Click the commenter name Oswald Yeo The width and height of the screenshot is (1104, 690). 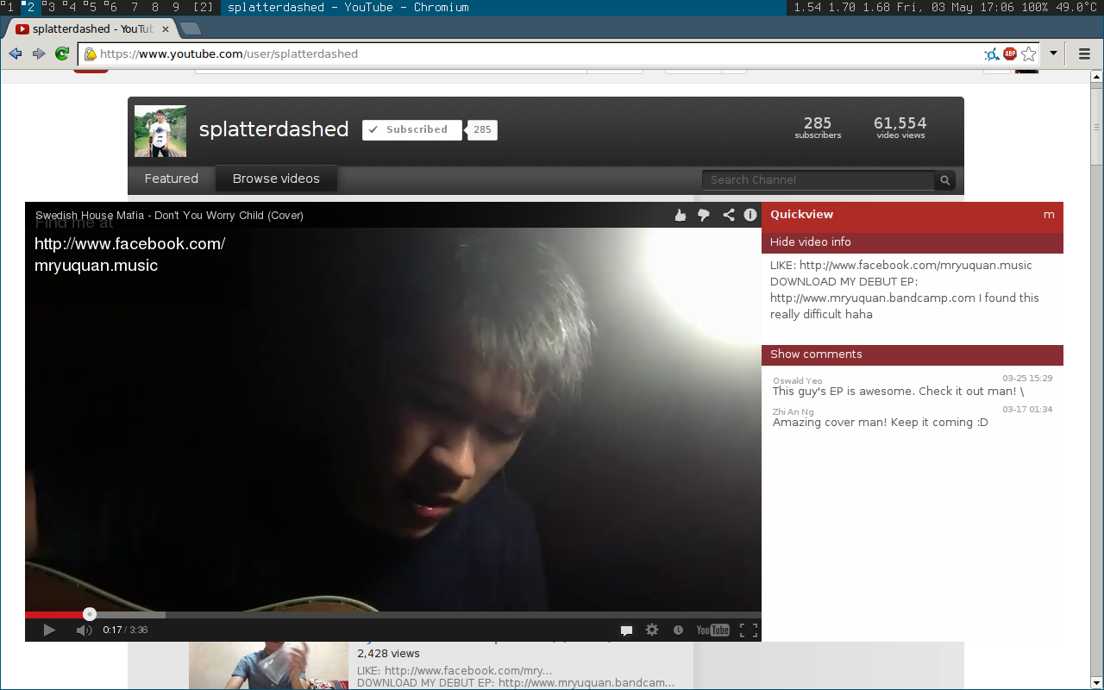click(797, 380)
